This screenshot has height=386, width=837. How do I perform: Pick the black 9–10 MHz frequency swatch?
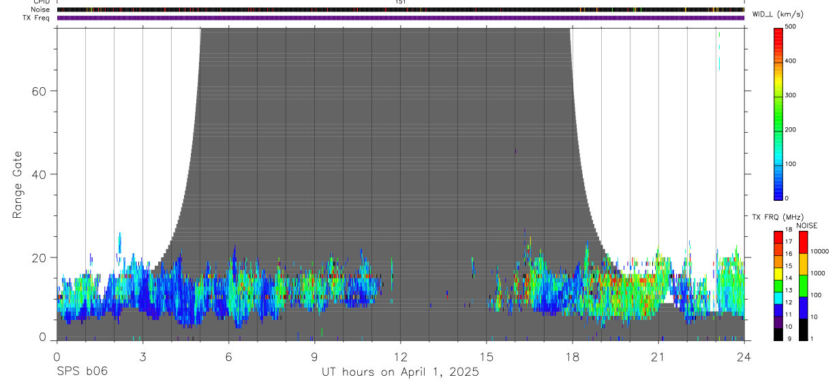pyautogui.click(x=778, y=334)
